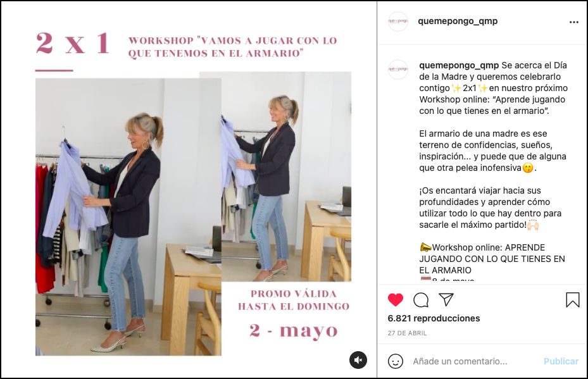Image resolution: width=588 pixels, height=379 pixels.
Task: Share post via the paper plane icon
Action: click(446, 299)
